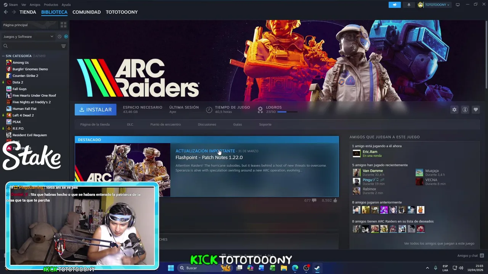Open the Guías link
The width and height of the screenshot is (488, 274).
238,124
